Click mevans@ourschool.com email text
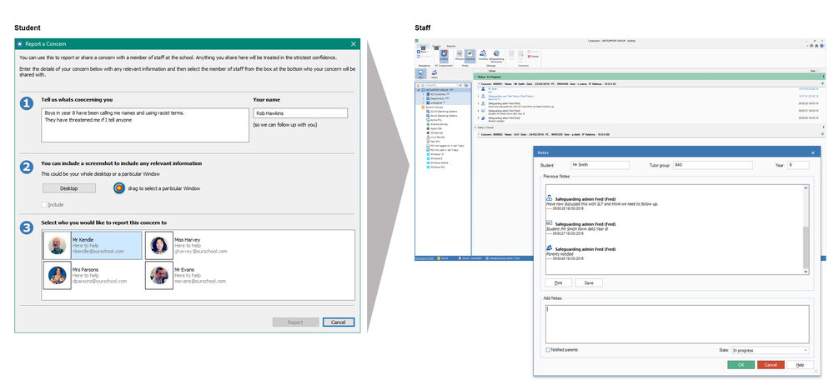834x390 pixels. (201, 281)
